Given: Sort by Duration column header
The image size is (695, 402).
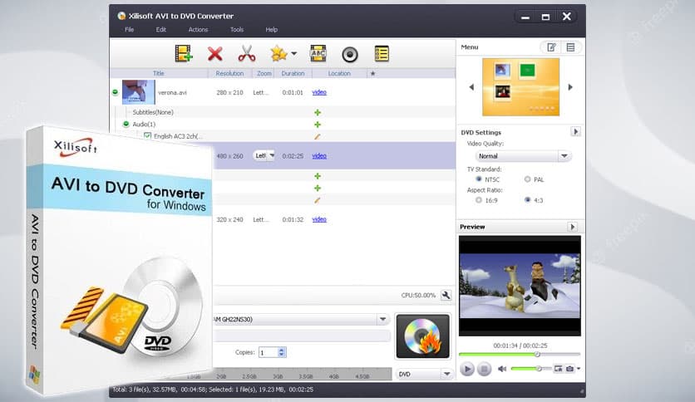Looking at the screenshot, I should pyautogui.click(x=293, y=73).
